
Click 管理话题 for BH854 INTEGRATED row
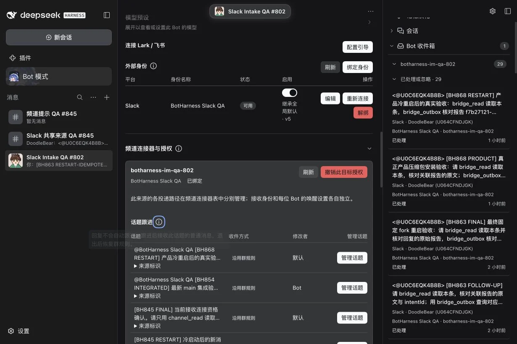(352, 288)
